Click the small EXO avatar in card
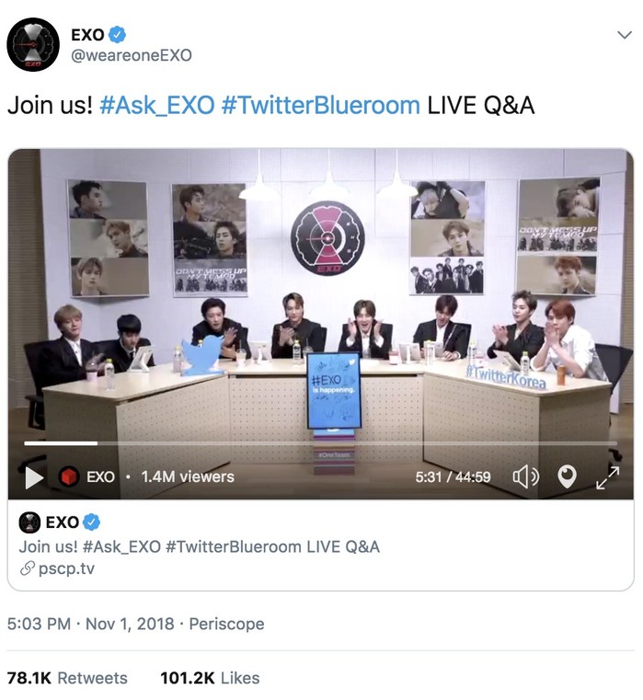The width and height of the screenshot is (643, 700). pyautogui.click(x=29, y=522)
